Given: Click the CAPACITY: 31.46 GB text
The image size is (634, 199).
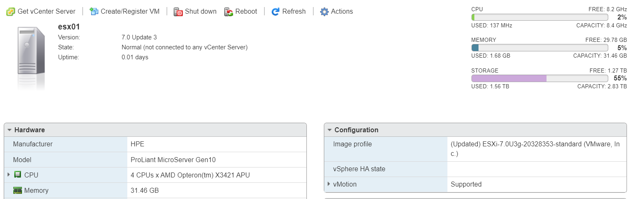Looking at the screenshot, I should pyautogui.click(x=600, y=56).
